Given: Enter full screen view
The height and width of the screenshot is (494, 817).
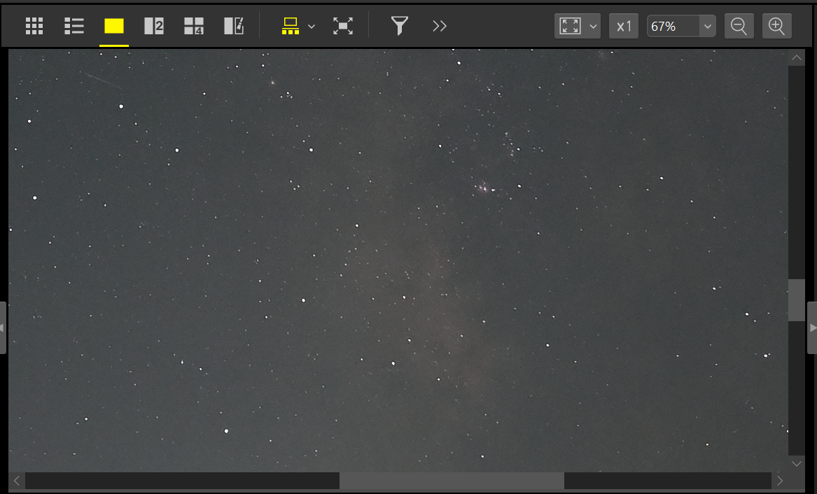Looking at the screenshot, I should click(x=342, y=27).
